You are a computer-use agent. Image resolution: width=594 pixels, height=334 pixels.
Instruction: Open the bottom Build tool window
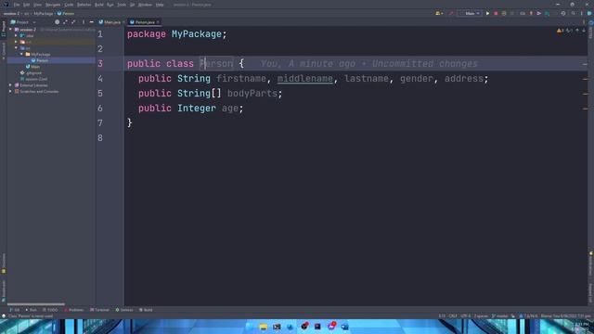click(146, 310)
